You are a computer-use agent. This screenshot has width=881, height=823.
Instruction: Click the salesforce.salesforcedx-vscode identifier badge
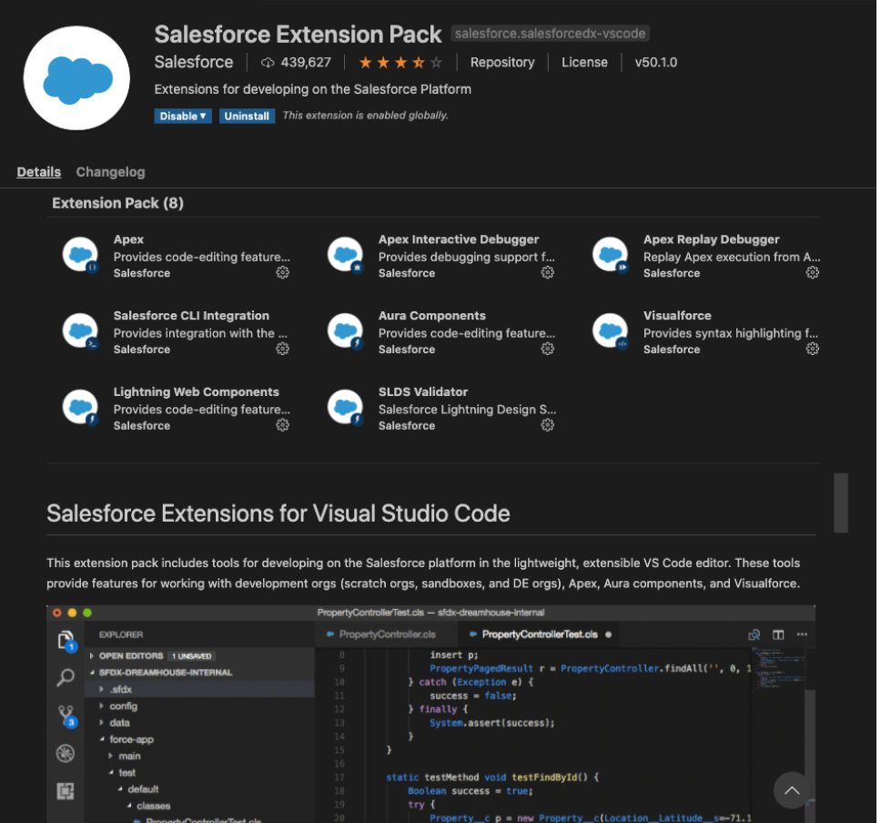click(x=550, y=33)
